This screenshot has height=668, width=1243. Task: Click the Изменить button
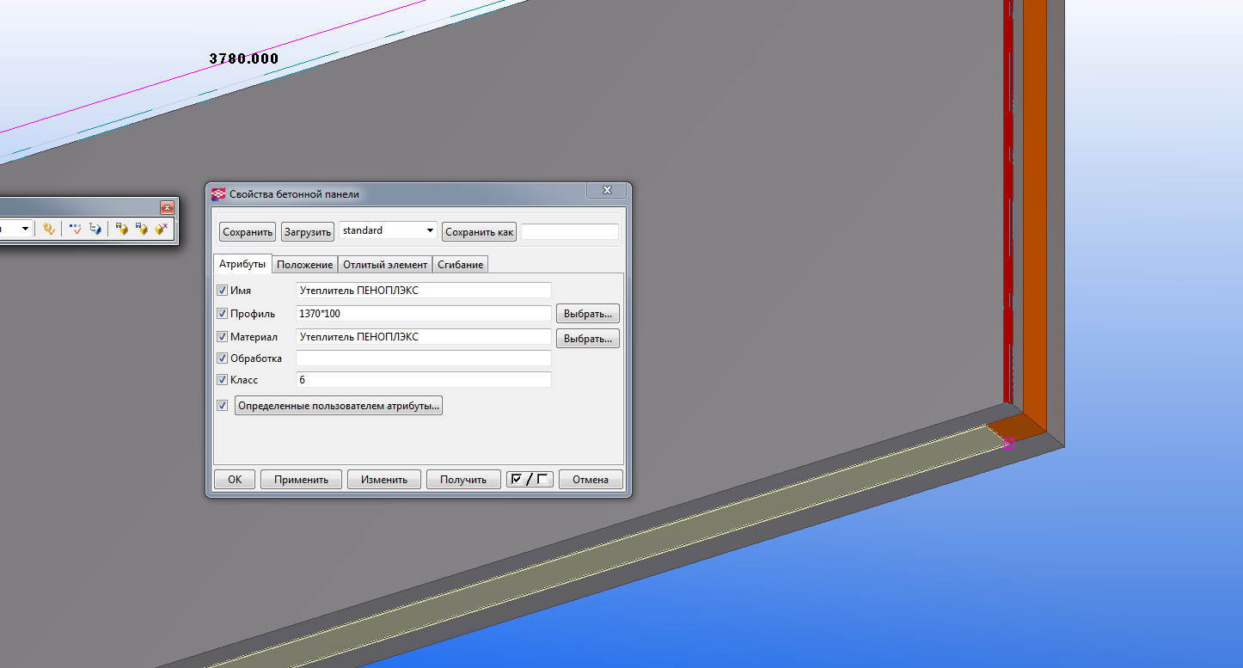(x=383, y=480)
